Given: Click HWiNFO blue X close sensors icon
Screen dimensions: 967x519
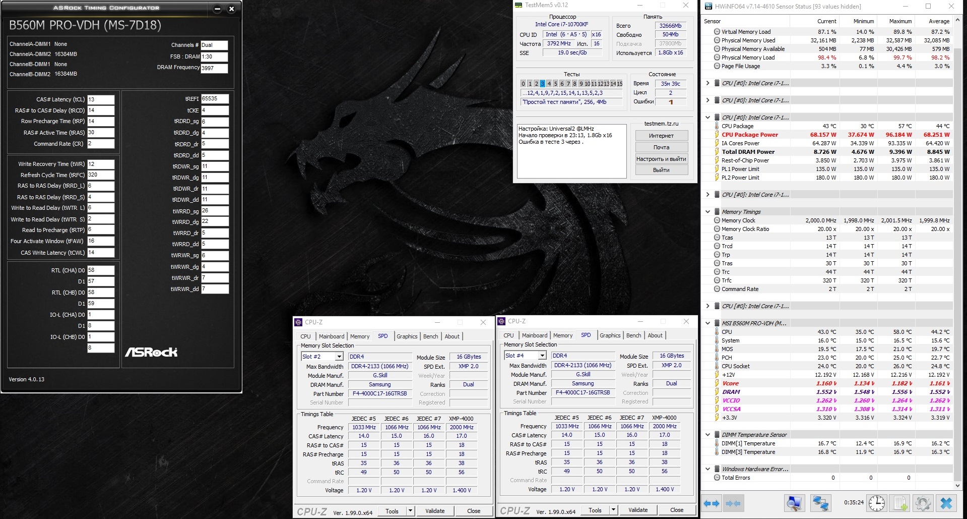Looking at the screenshot, I should pos(946,503).
